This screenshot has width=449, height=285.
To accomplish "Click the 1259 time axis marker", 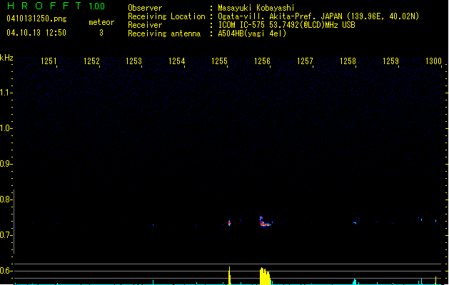I will point(390,61).
